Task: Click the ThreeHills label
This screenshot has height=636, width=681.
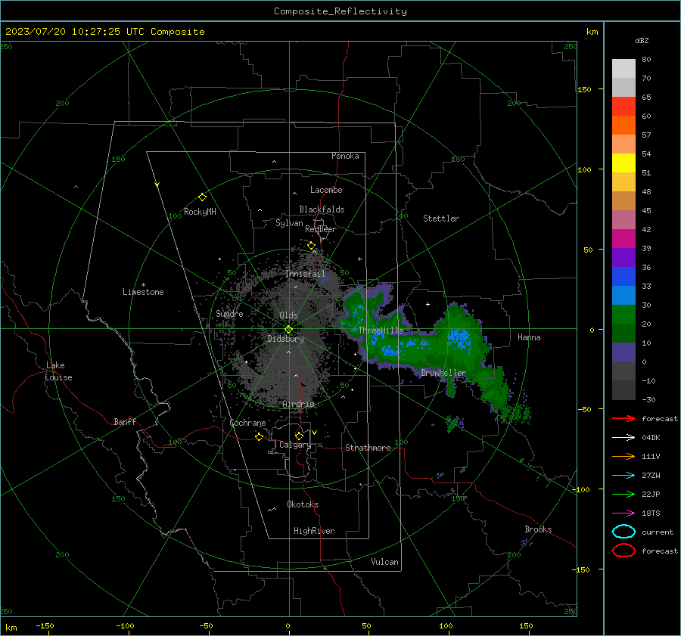Action: [381, 330]
